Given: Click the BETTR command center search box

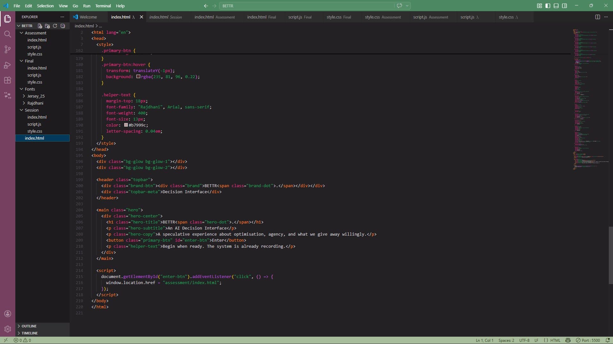Looking at the screenshot, I should [x=307, y=6].
